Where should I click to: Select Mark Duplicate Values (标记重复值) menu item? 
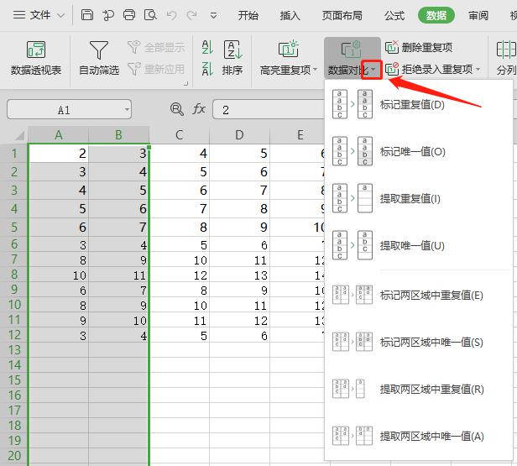coord(412,105)
